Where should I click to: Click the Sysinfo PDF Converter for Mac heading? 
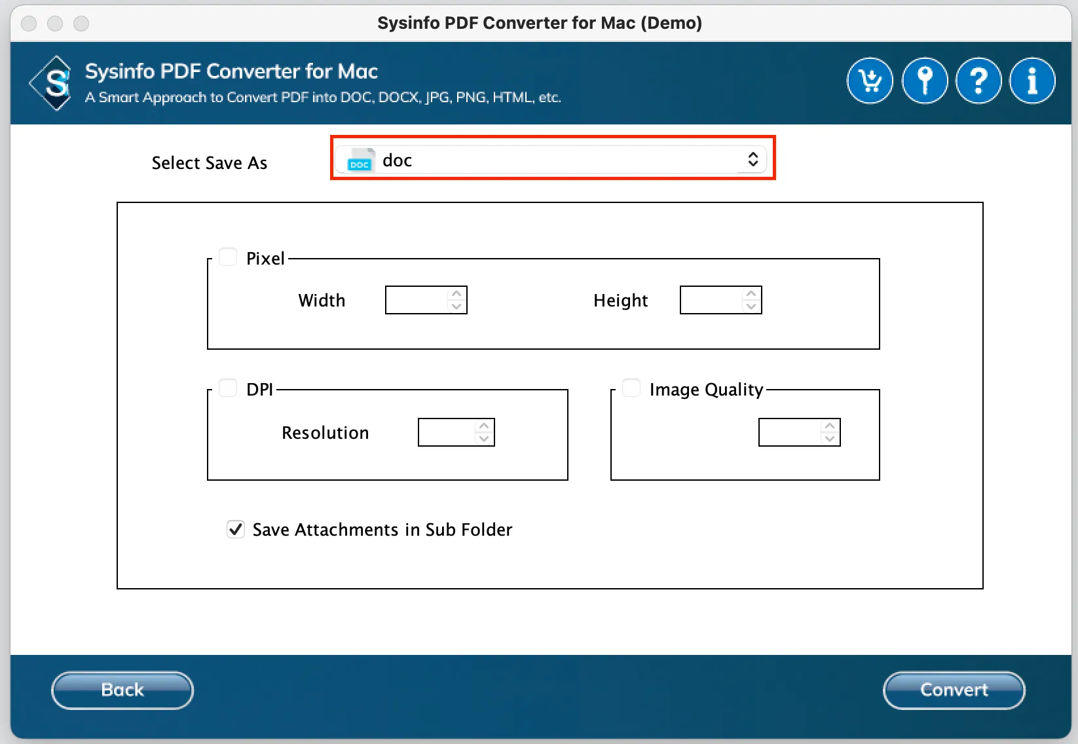coord(232,71)
